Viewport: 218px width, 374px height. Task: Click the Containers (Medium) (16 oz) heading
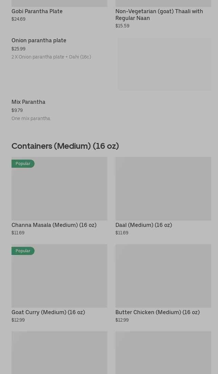(65, 146)
